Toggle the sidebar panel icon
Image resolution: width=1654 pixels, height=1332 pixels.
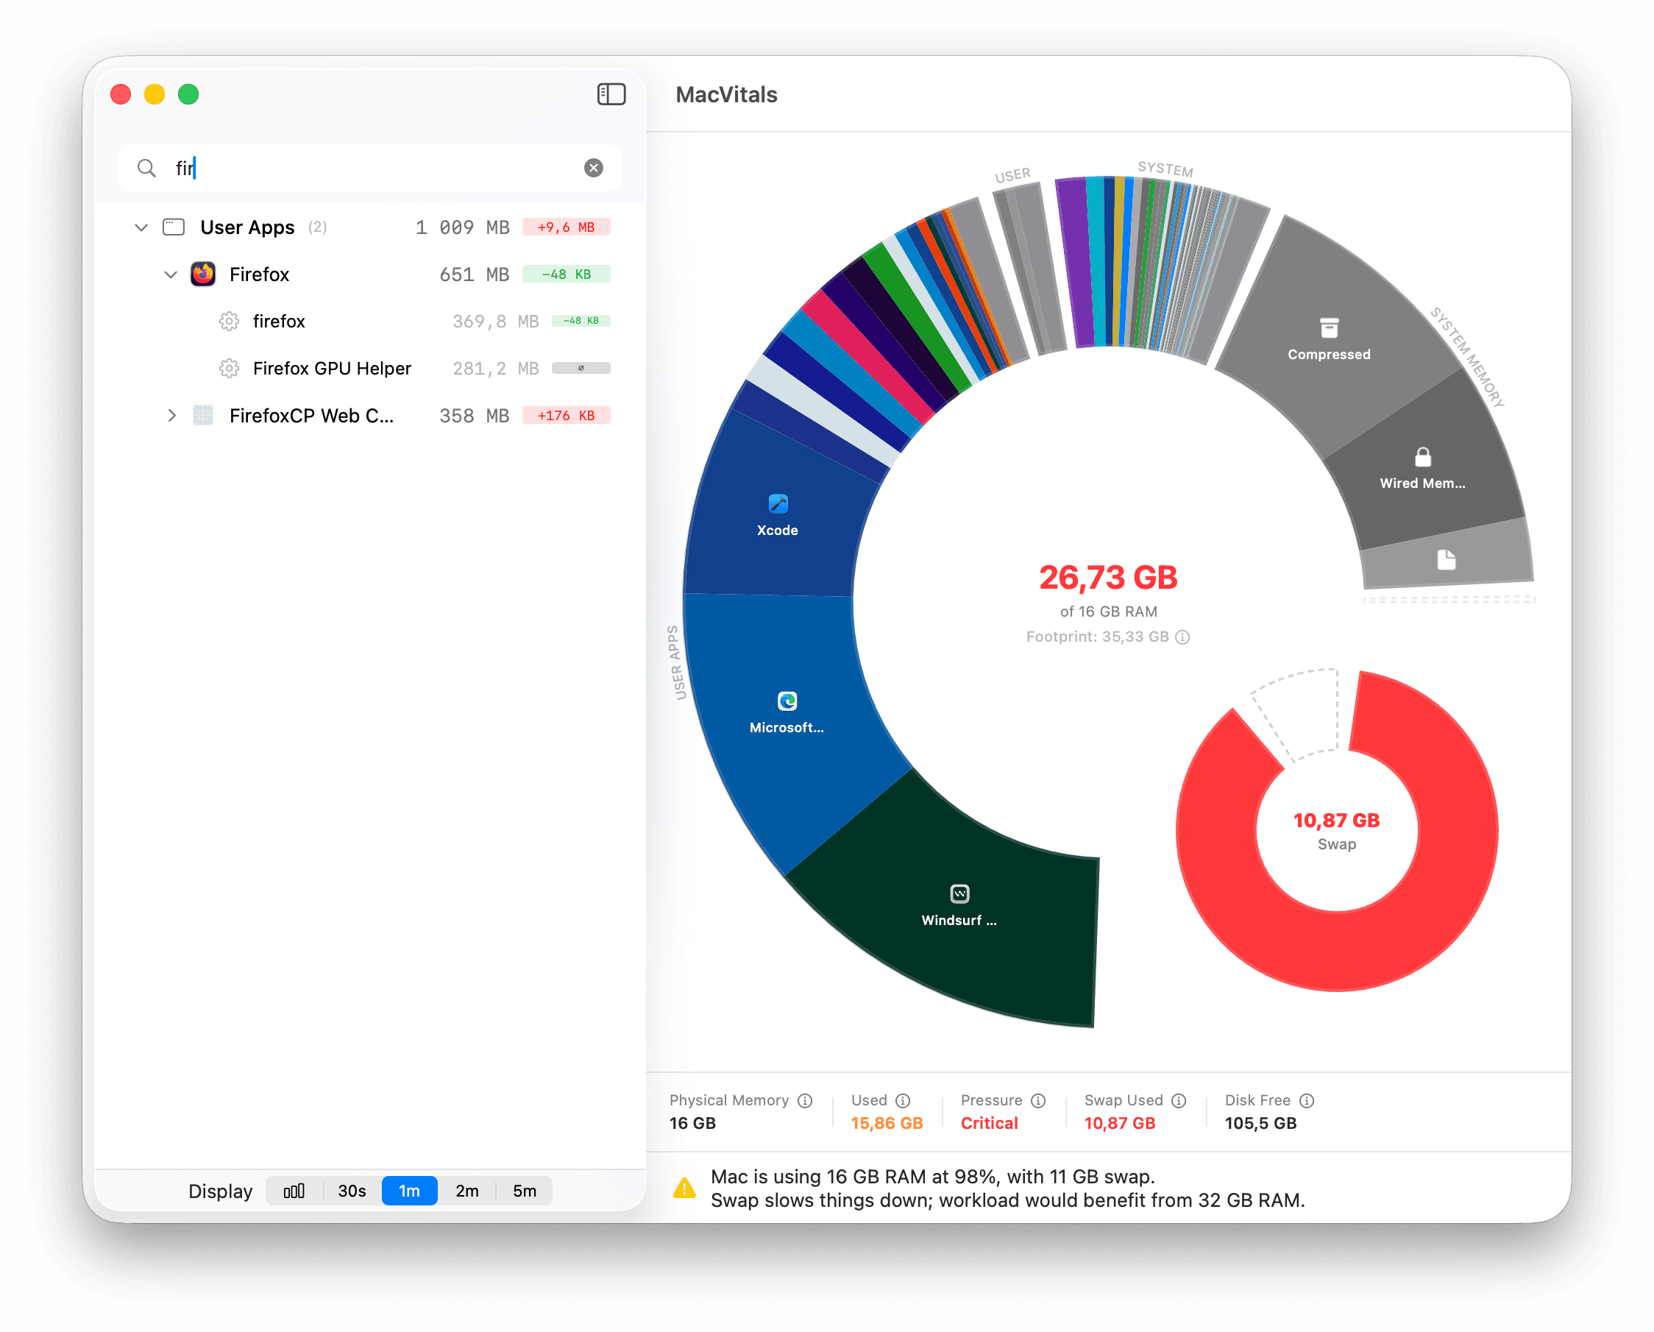[611, 94]
